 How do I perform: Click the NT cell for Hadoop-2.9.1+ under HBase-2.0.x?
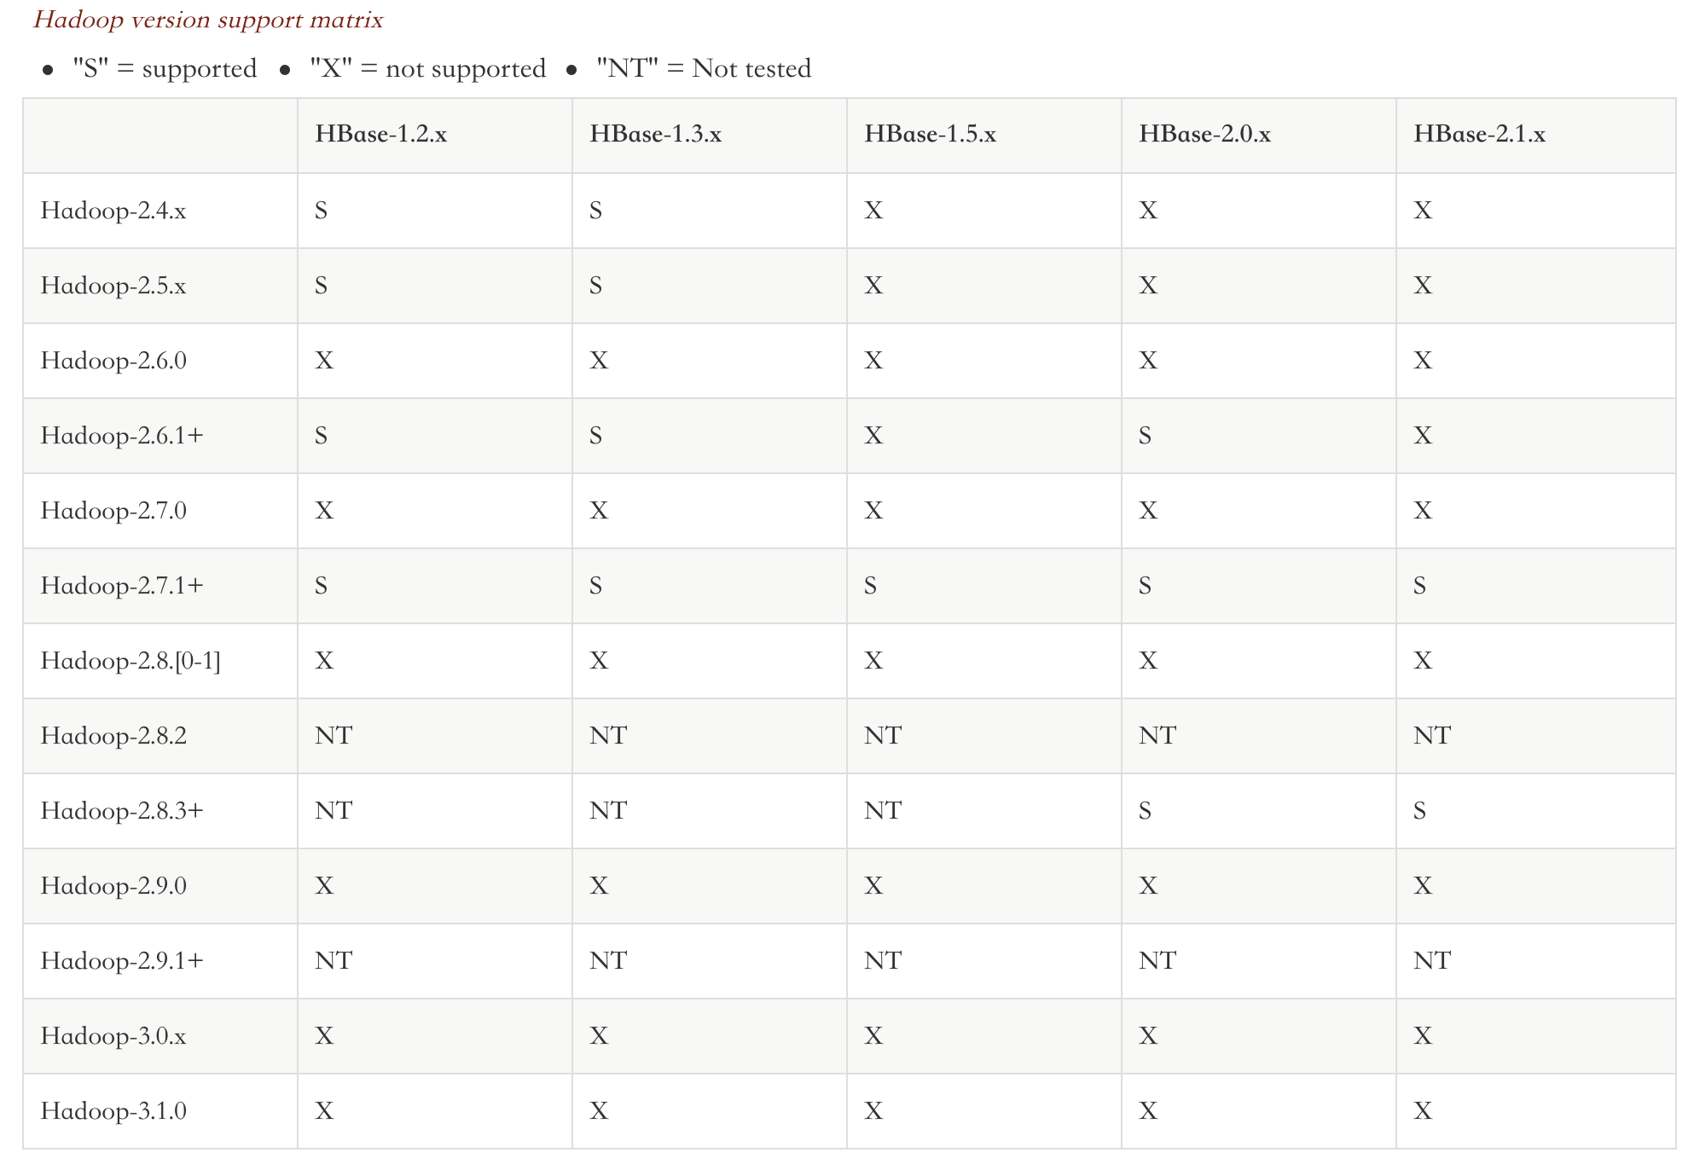(x=1157, y=961)
